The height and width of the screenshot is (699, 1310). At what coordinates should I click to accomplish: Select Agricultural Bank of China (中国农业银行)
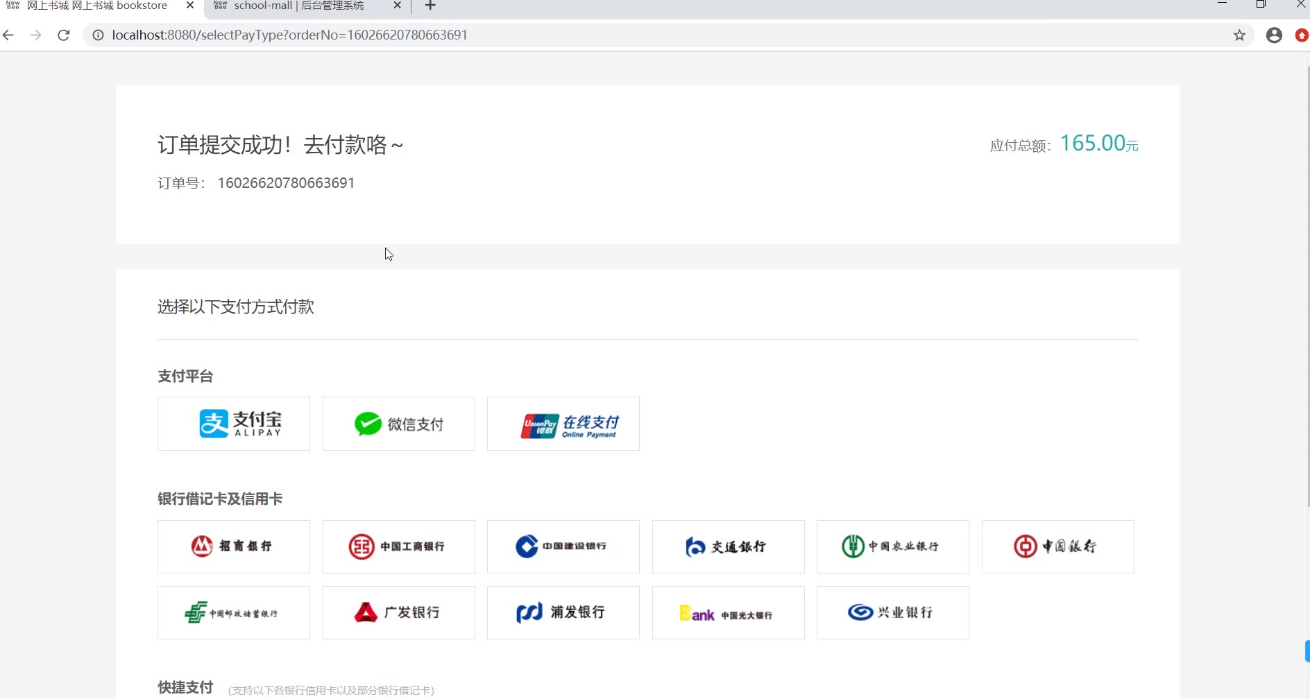click(x=893, y=546)
